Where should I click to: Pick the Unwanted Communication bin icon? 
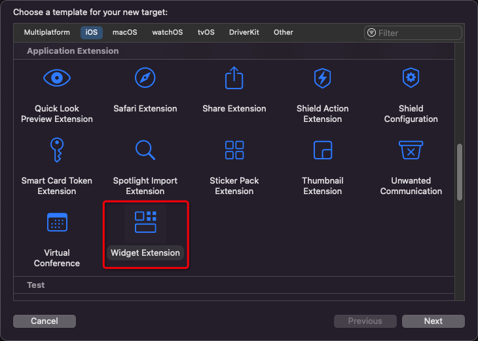pyautogui.click(x=411, y=150)
